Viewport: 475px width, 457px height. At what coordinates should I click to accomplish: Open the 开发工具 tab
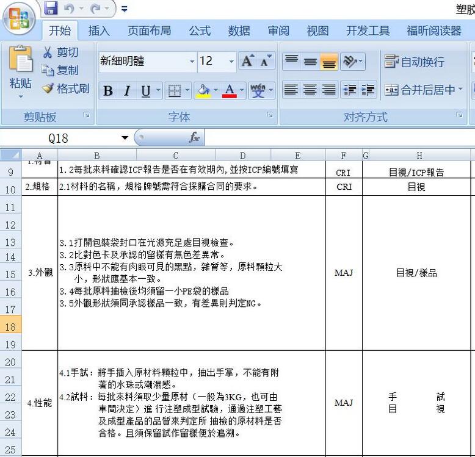[368, 31]
